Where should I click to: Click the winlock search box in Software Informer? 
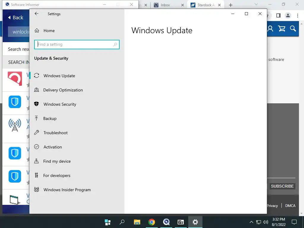[x=19, y=31]
